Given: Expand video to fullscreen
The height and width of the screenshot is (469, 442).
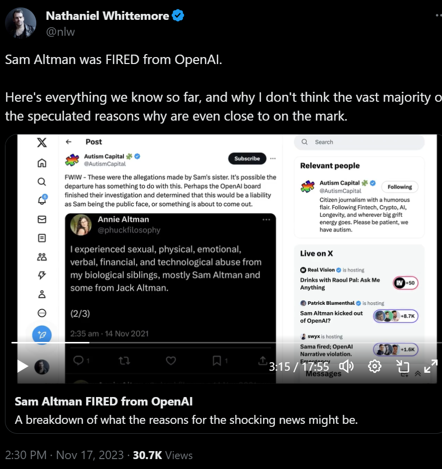Looking at the screenshot, I should point(430,366).
